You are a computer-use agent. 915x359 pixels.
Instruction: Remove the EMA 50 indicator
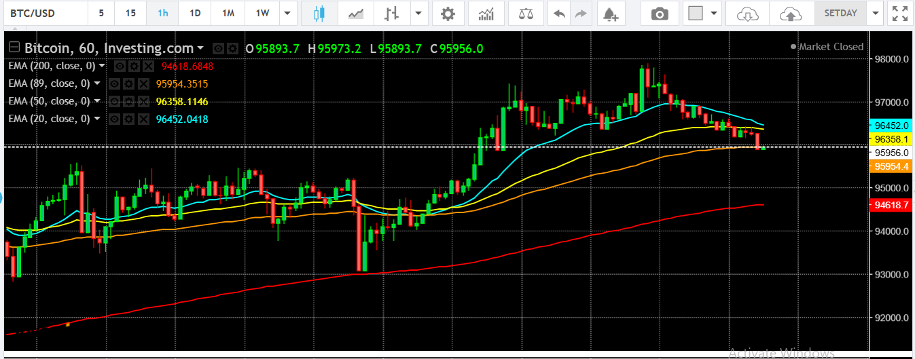(143, 101)
